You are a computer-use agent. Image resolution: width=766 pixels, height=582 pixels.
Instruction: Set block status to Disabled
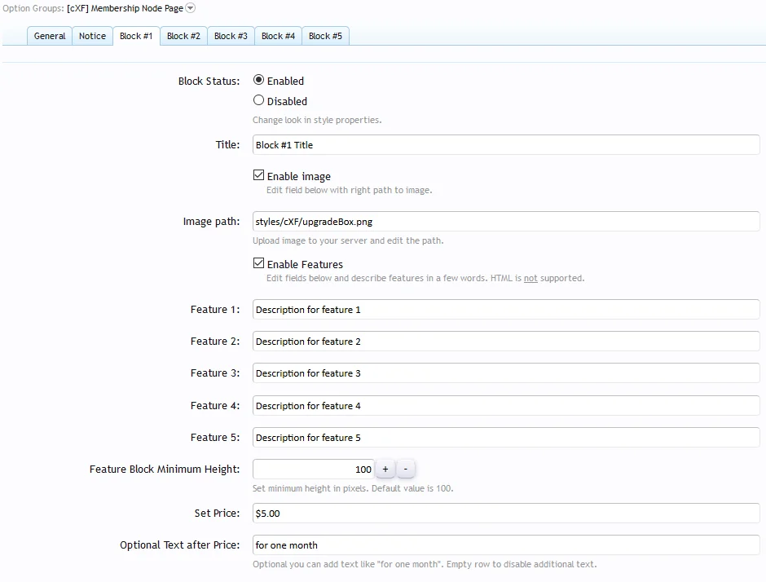[x=259, y=101]
